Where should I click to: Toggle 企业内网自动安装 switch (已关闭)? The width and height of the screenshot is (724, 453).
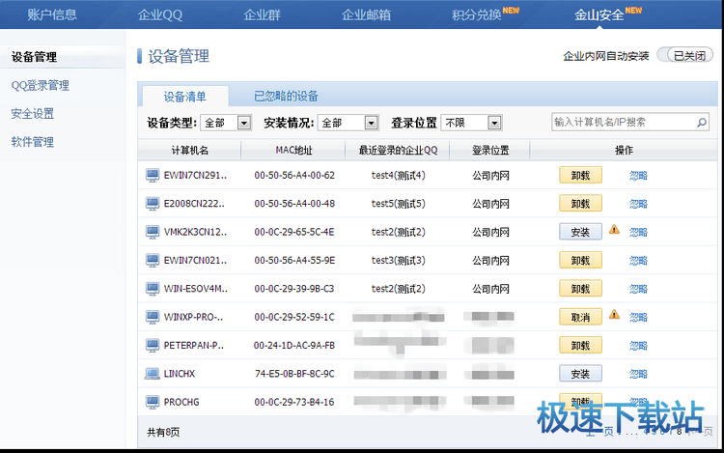coord(685,56)
